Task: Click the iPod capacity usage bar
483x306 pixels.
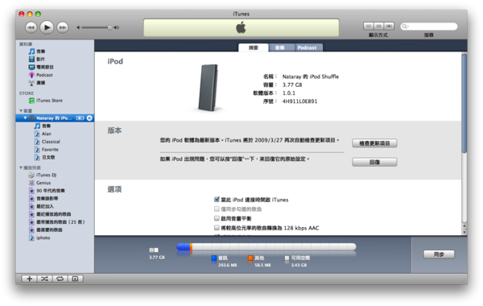Action: (266, 246)
